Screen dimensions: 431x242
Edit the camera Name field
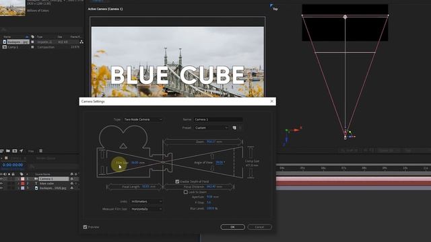(x=218, y=120)
